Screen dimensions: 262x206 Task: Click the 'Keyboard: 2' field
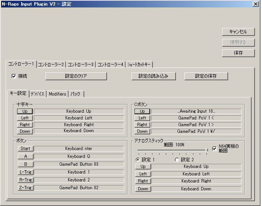click(x=79, y=180)
